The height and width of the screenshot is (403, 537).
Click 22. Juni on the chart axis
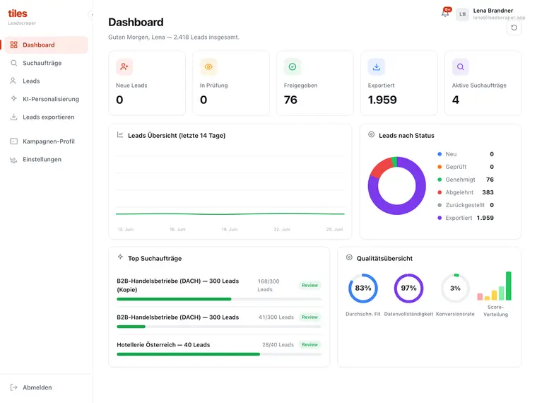(282, 229)
